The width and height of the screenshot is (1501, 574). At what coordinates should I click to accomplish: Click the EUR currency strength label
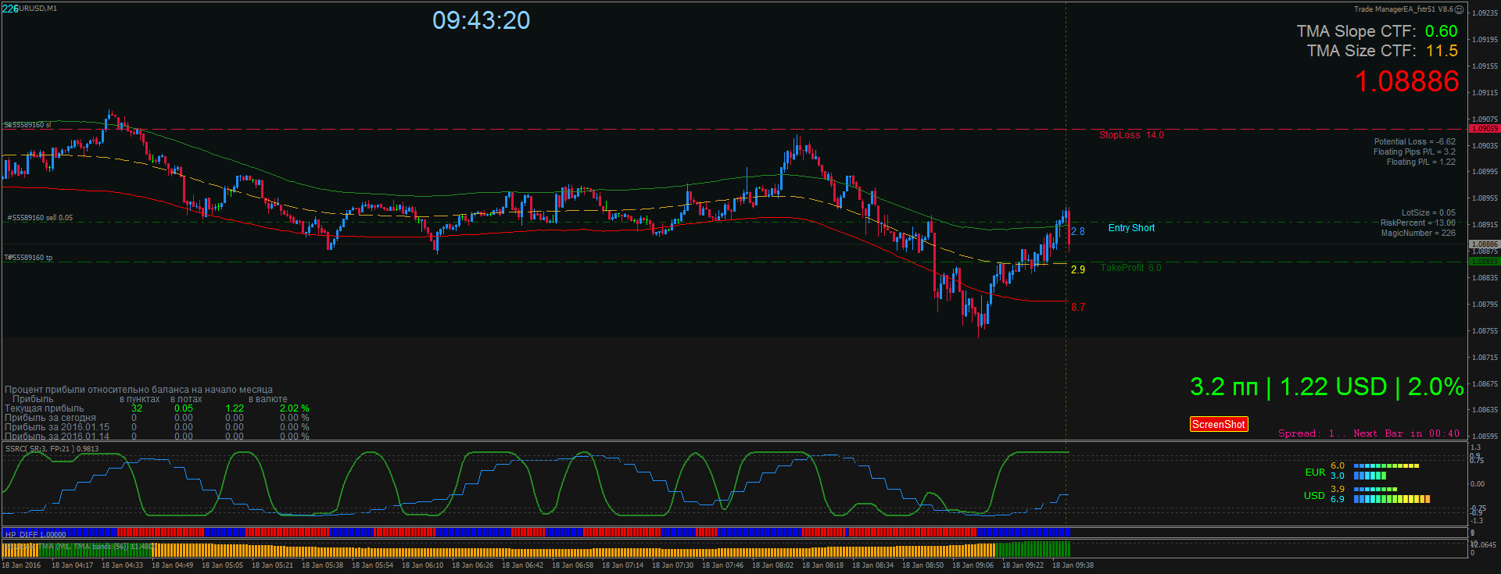(1315, 472)
